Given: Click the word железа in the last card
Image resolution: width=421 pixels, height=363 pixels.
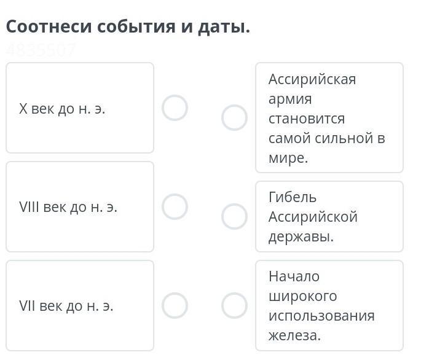Looking at the screenshot, I should [x=294, y=335].
